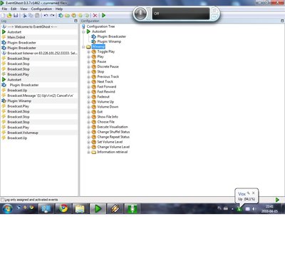Viewport: 285px width, 271px height.
Task: Open the Configuration menu
Action: [41, 9]
